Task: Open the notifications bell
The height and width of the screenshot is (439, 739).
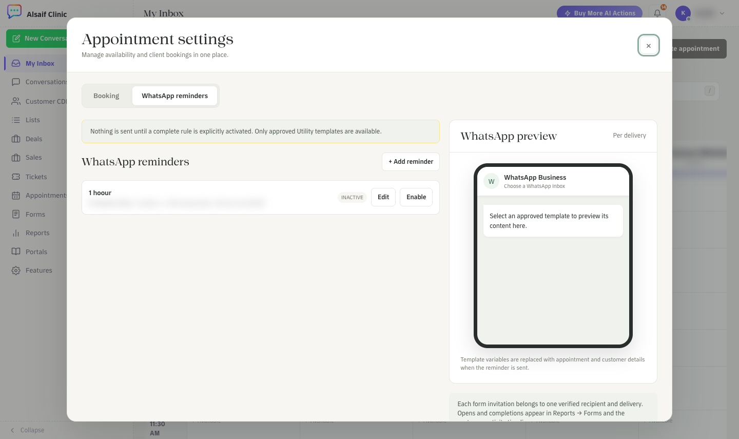Action: [x=657, y=13]
